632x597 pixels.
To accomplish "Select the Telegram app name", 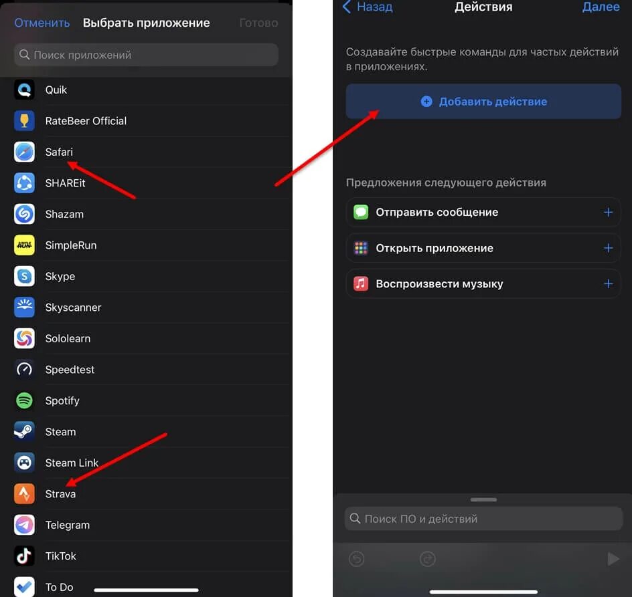I will pos(68,525).
